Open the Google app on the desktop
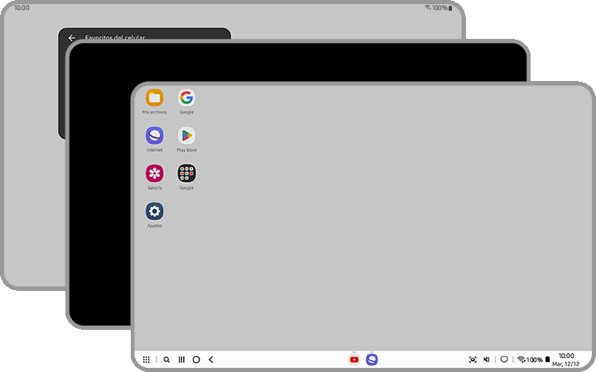Viewport: 596px width, 372px height. point(186,98)
